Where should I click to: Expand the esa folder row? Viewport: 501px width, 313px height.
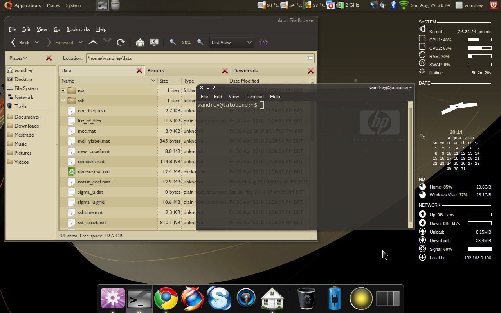coord(63,90)
